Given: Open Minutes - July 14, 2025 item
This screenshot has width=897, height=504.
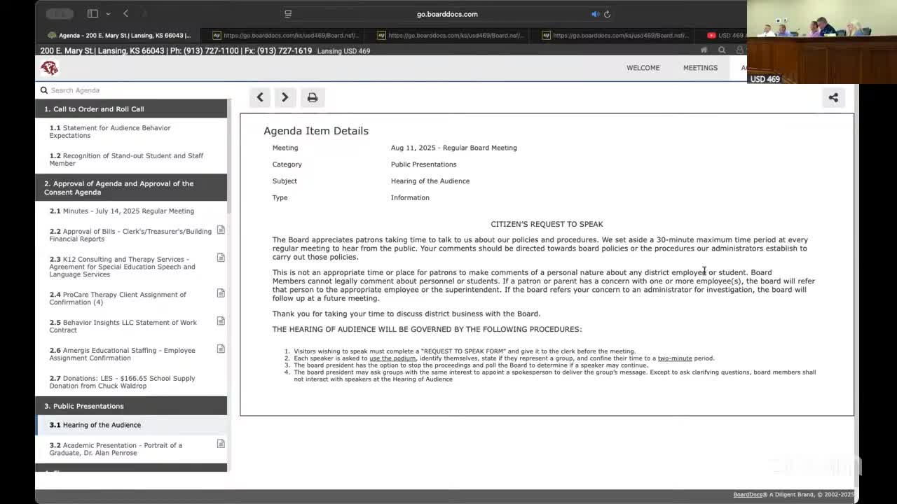Looking at the screenshot, I should tap(128, 211).
